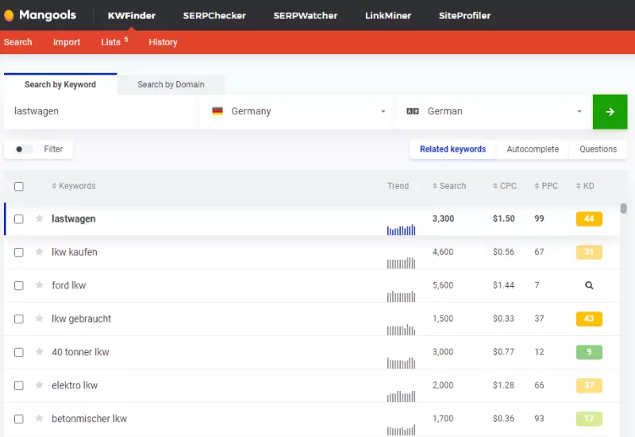Open LinkMiner tool
The height and width of the screenshot is (437, 635).
[x=388, y=15]
